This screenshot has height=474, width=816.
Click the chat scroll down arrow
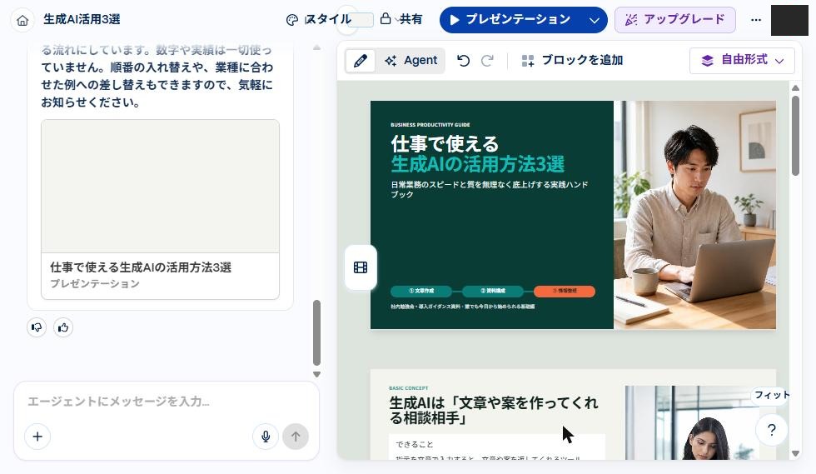[x=316, y=374]
